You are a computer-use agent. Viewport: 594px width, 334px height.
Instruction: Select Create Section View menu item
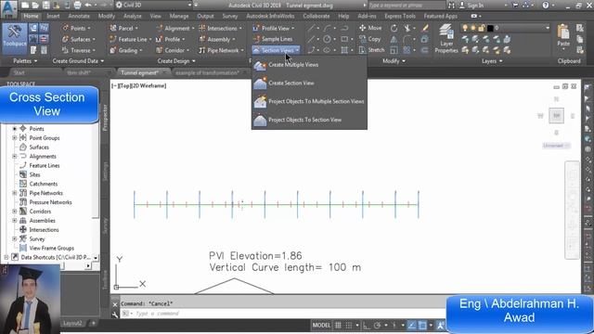[x=309, y=83]
